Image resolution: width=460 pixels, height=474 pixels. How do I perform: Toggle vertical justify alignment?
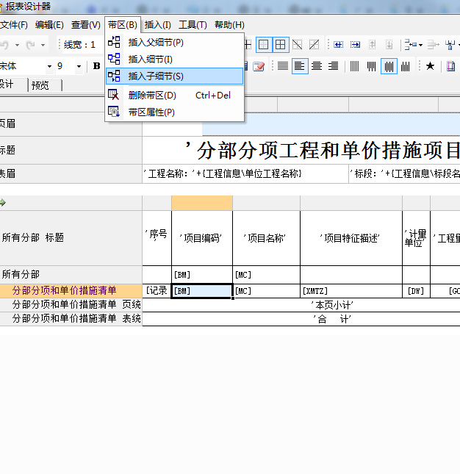tap(354, 66)
